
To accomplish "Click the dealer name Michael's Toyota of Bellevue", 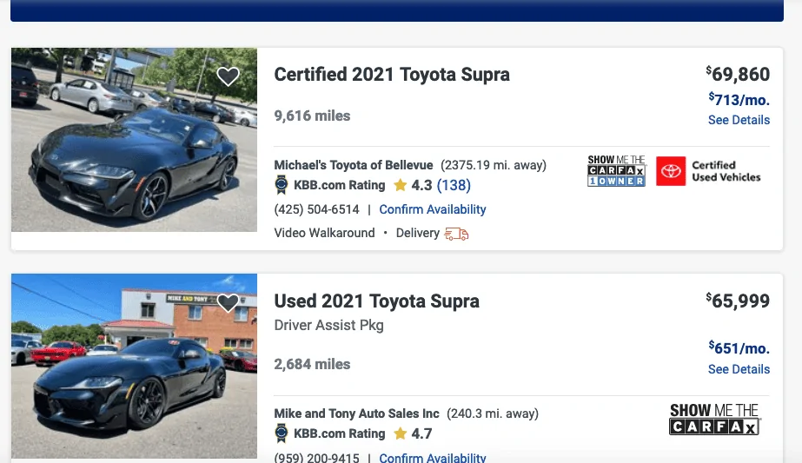I will tap(354, 165).
